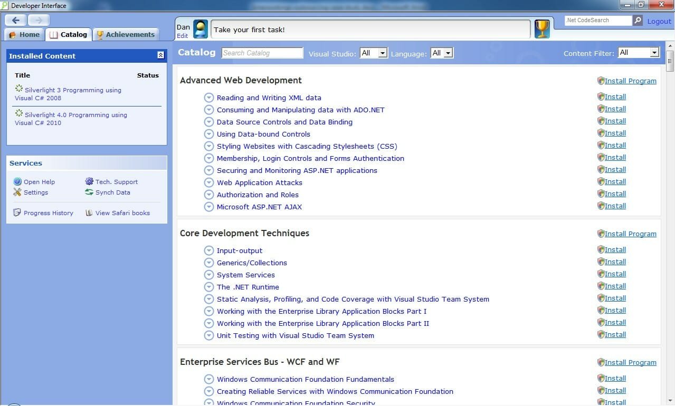Switch to the Achievements tab
675x406 pixels.
click(x=126, y=35)
